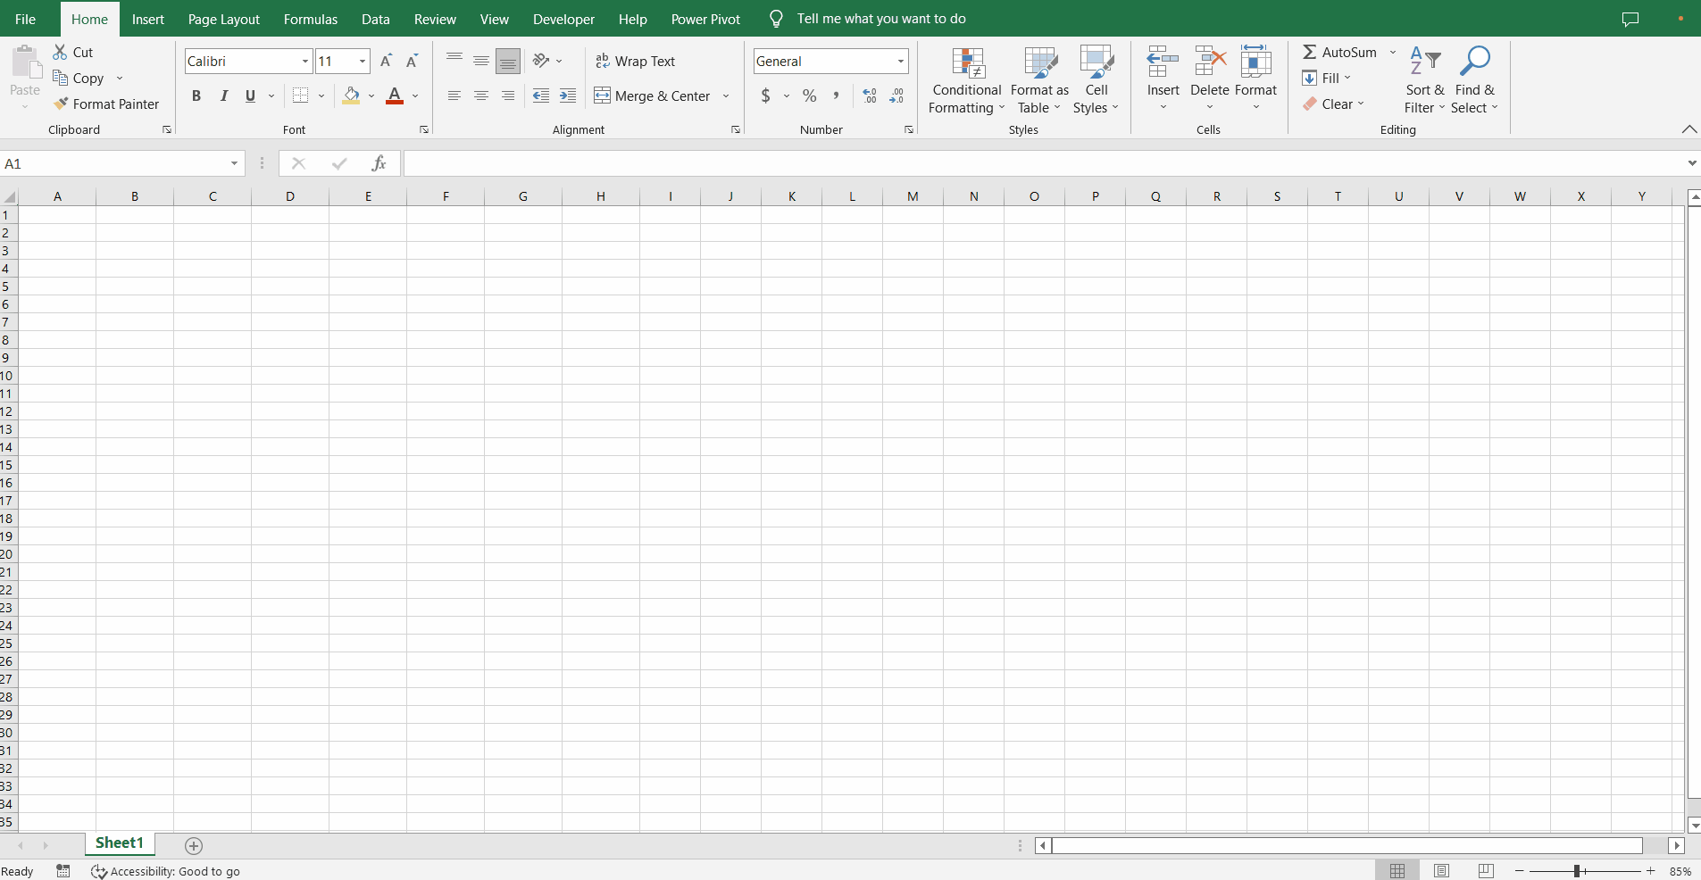Apply Percent Style to selection
1701x880 pixels.
coord(808,95)
